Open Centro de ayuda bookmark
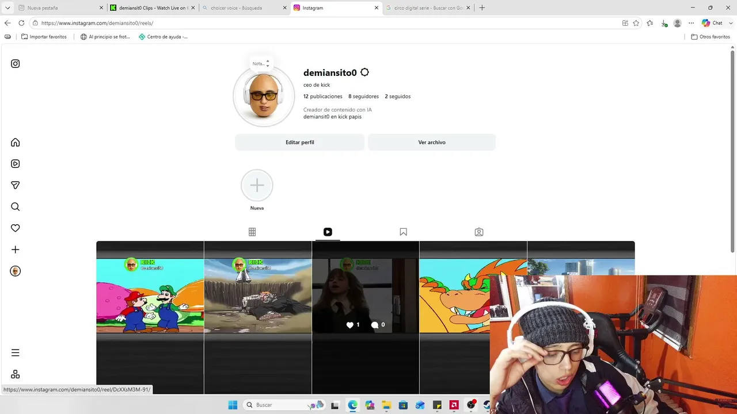The image size is (737, 414). 163,37
